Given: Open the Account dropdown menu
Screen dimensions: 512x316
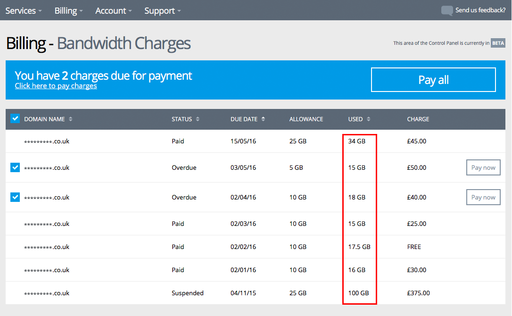Looking at the screenshot, I should 114,10.
